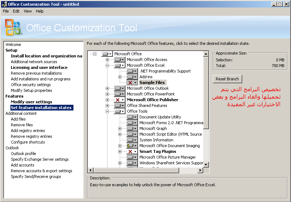Open the Microsoft Office root install-state icon

coord(107,54)
